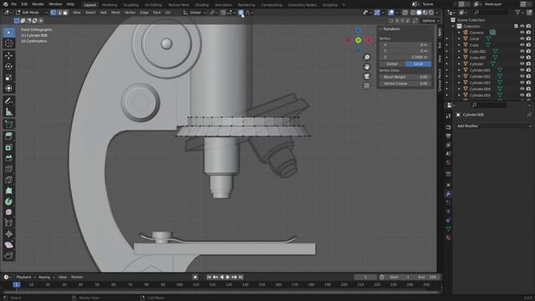Click the viewport zoom magnifier icon
Viewport: 535px width, 301px height.
(367, 58)
